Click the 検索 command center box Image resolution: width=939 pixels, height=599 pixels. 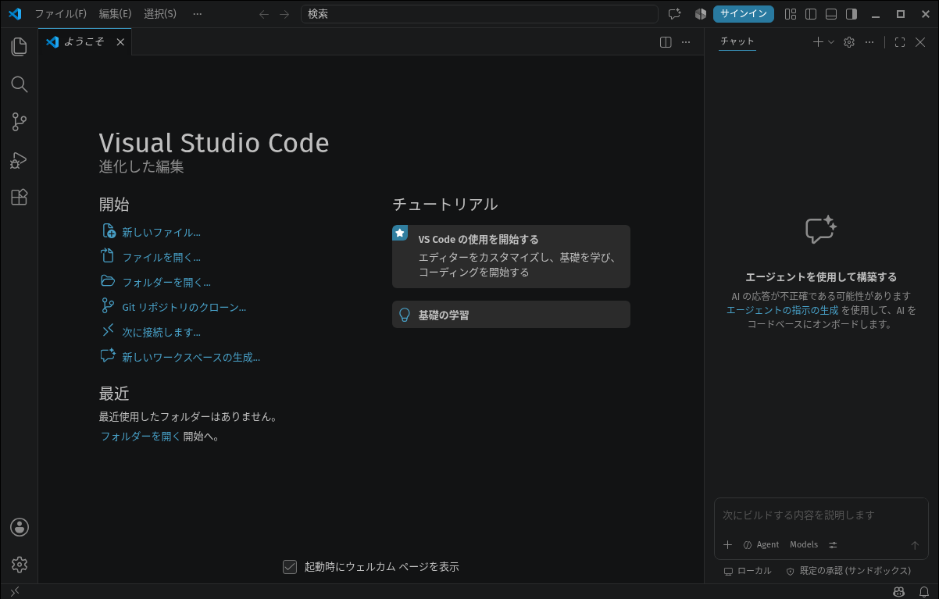tap(480, 14)
